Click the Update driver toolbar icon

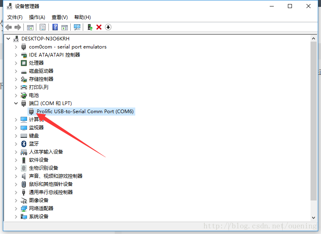pos(90,27)
